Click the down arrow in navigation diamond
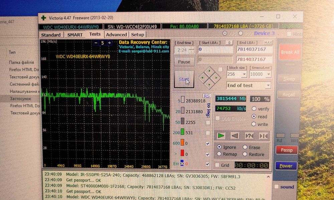The height and width of the screenshot is (200, 334). (209, 84)
